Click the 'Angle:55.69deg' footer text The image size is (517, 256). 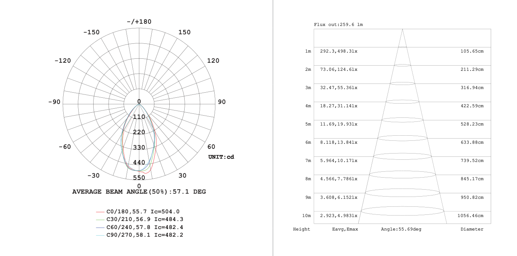coord(401,229)
